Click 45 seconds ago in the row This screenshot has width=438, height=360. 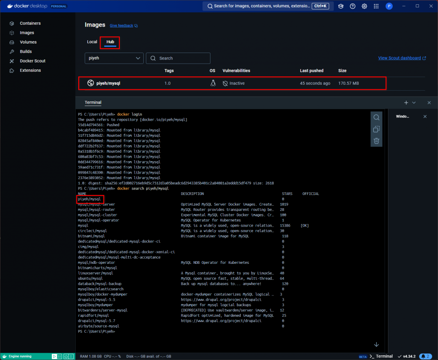(315, 83)
